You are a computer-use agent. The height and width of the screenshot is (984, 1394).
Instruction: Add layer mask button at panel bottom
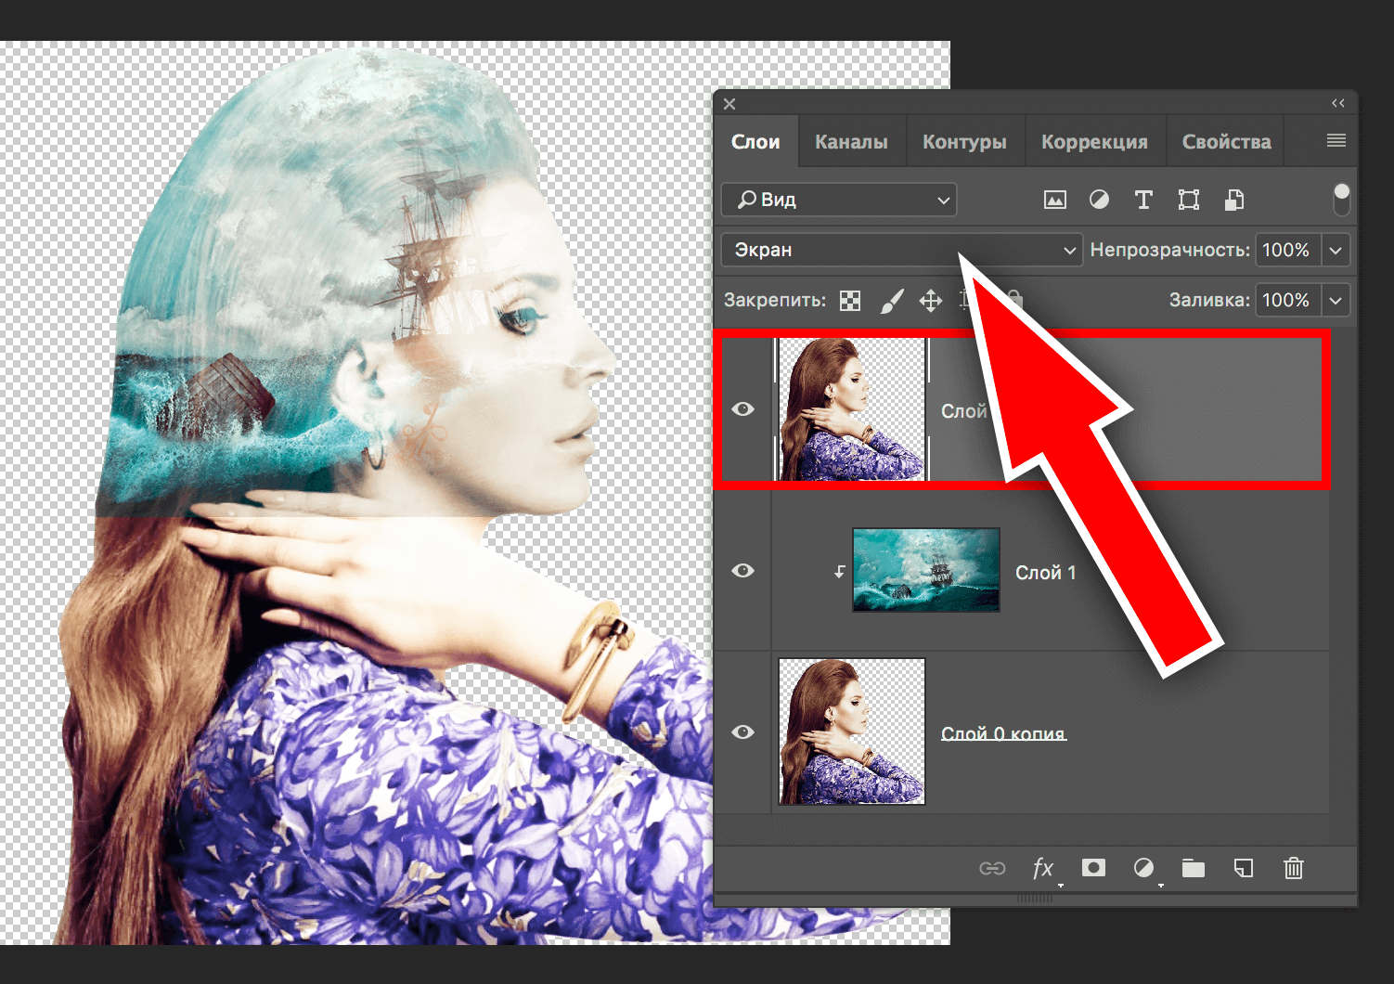1093,868
